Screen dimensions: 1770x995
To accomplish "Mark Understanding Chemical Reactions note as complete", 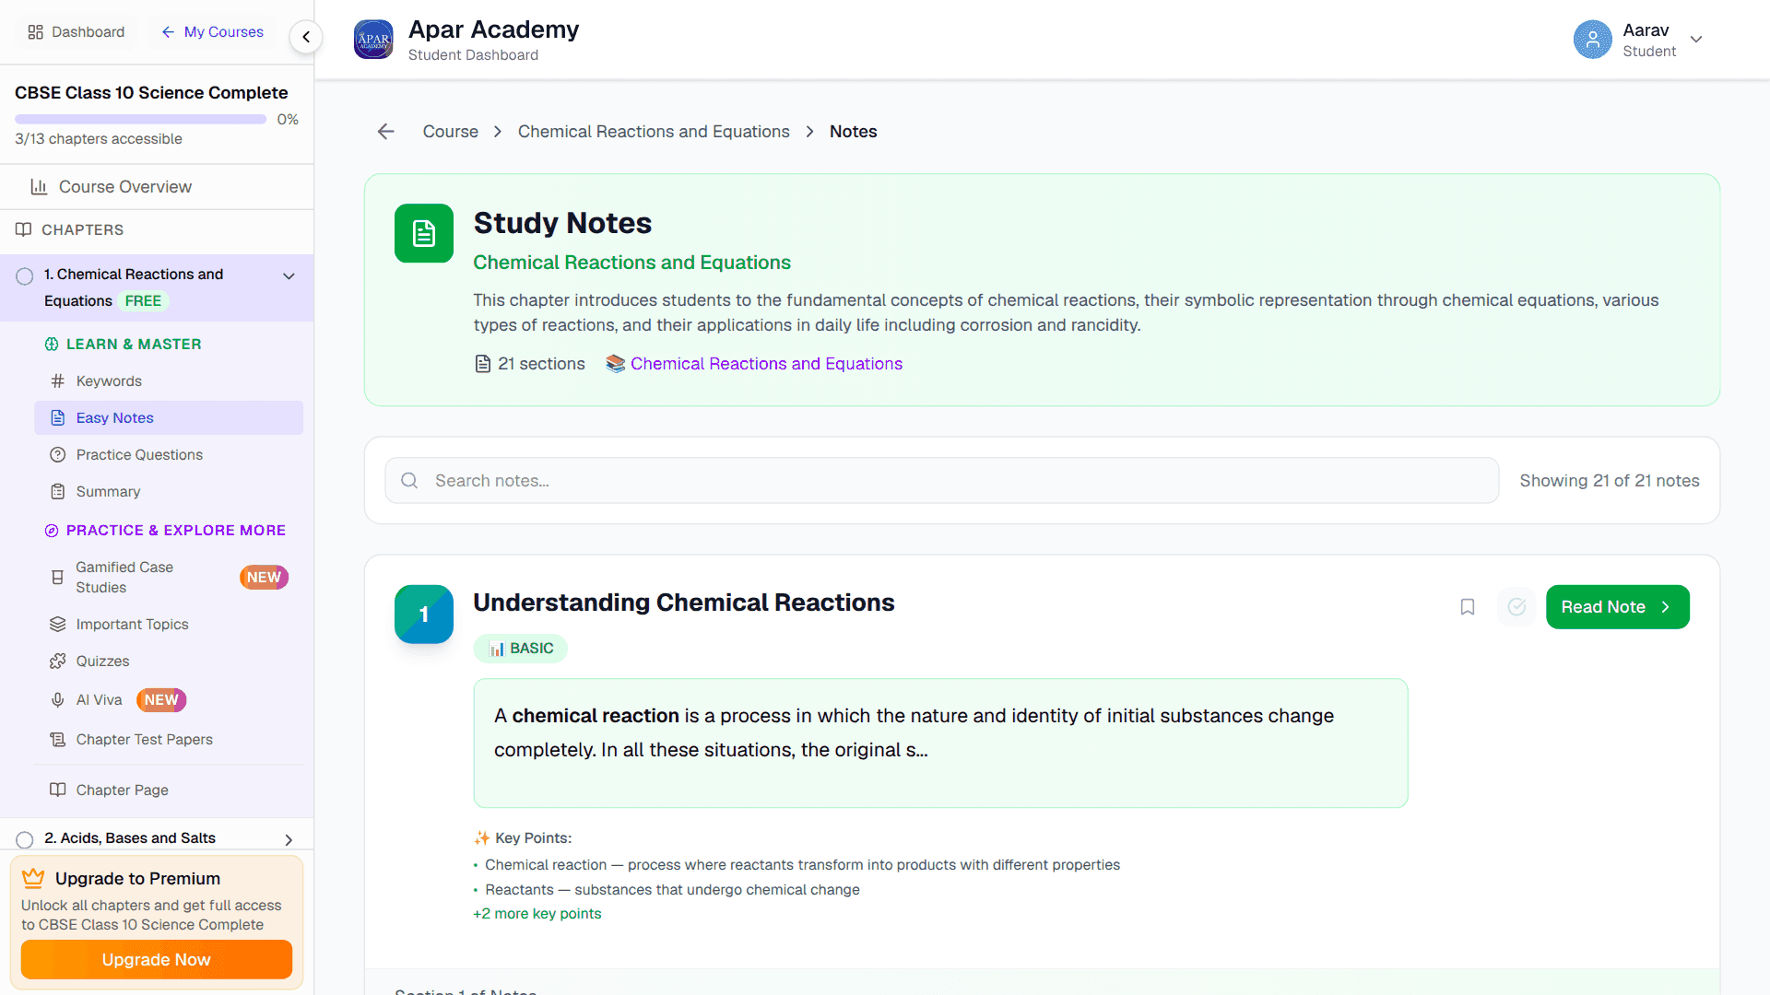I will click(1516, 607).
